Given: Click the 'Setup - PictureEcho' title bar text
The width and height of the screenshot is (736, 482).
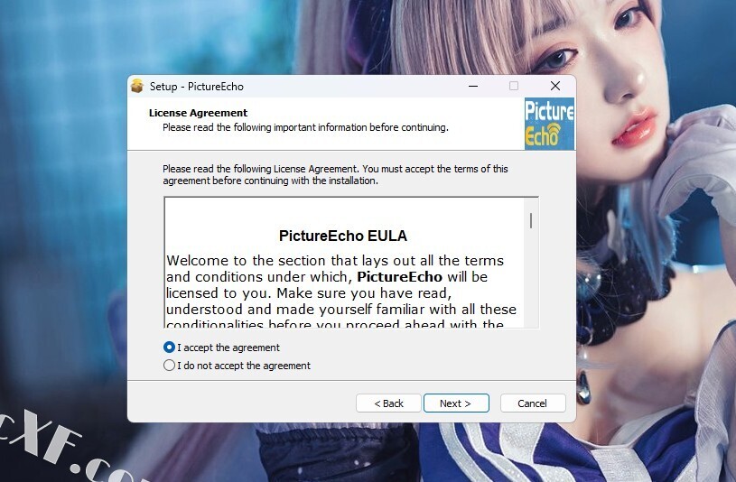Looking at the screenshot, I should (197, 87).
